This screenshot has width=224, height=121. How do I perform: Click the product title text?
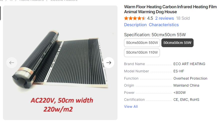tap(170, 9)
